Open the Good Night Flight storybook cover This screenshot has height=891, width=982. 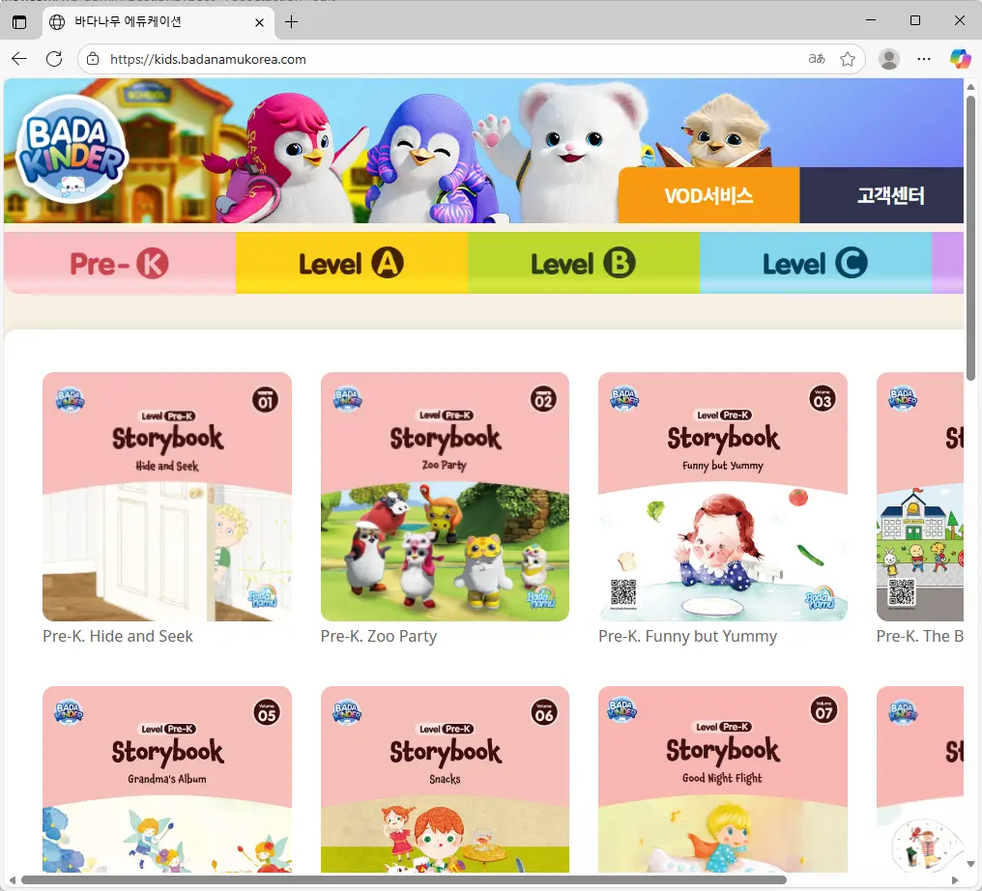click(723, 780)
